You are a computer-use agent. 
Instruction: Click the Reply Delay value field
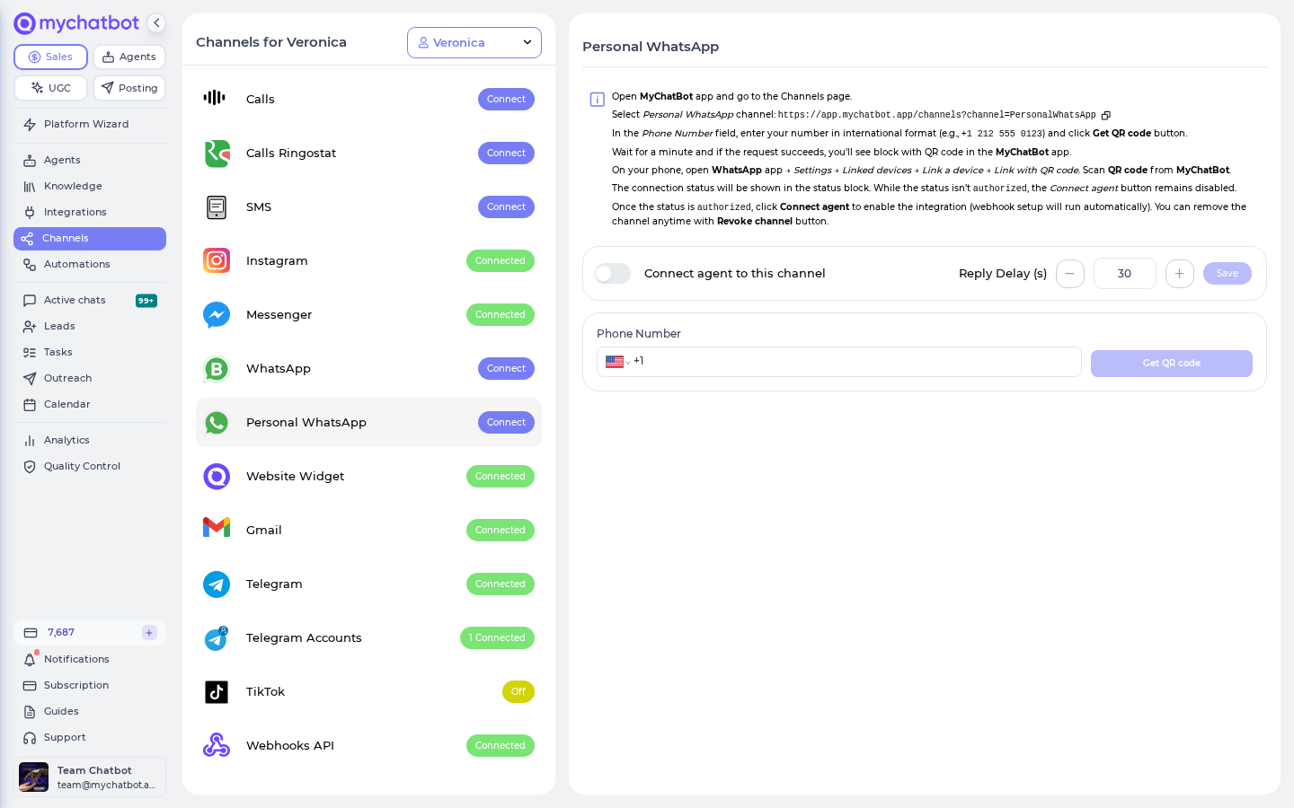coord(1125,274)
